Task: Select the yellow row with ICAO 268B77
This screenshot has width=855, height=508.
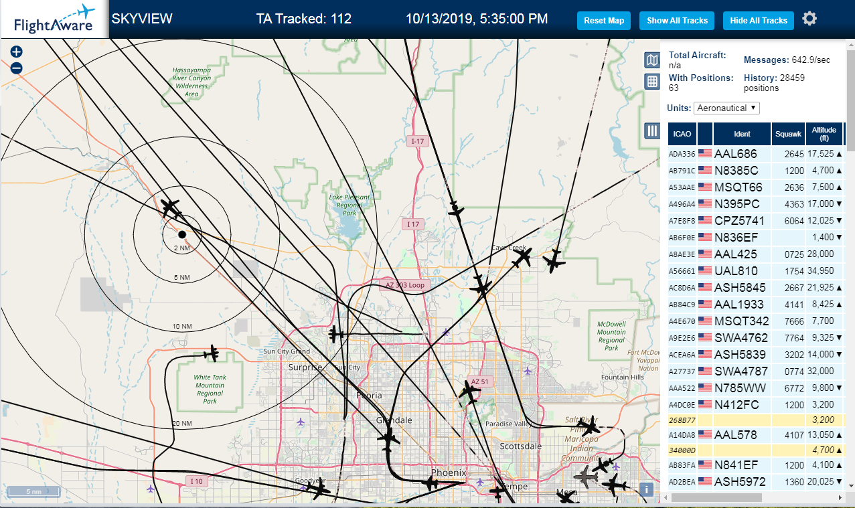Action: [755, 420]
